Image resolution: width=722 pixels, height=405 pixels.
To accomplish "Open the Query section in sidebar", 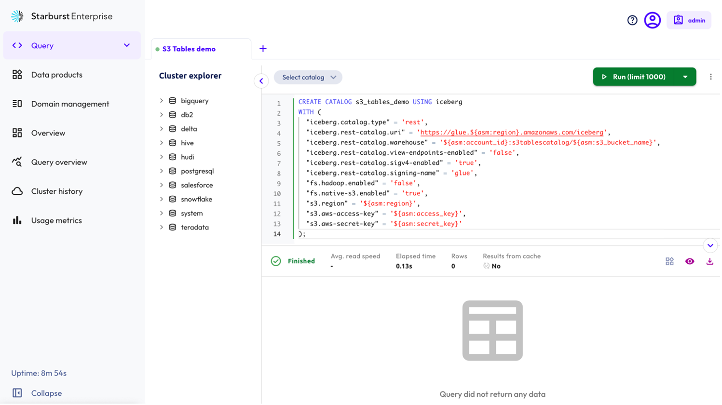I will coord(72,45).
